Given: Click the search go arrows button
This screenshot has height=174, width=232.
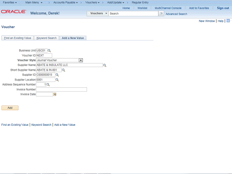Looking at the screenshot, I should click(x=161, y=13).
